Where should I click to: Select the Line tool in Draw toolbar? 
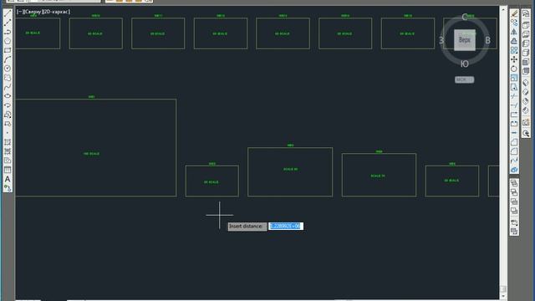[8, 13]
